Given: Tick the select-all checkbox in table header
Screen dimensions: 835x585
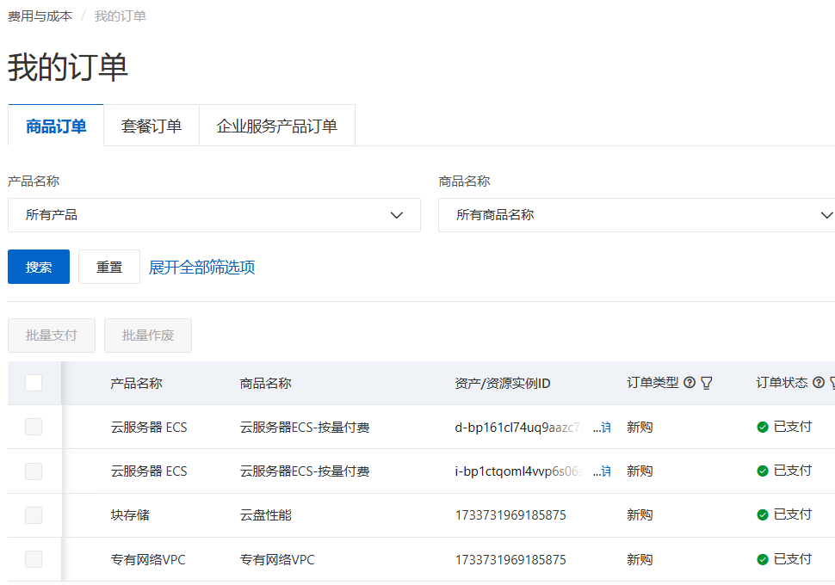Looking at the screenshot, I should click(x=34, y=383).
